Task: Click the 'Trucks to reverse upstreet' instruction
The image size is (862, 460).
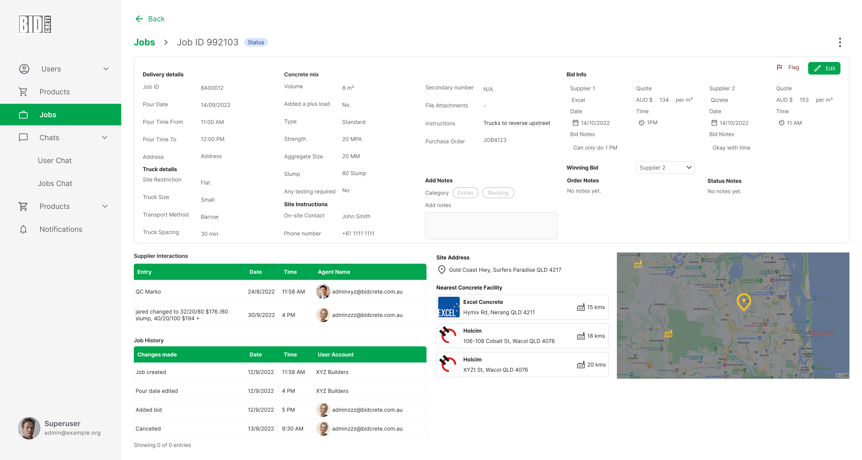Action: tap(517, 123)
